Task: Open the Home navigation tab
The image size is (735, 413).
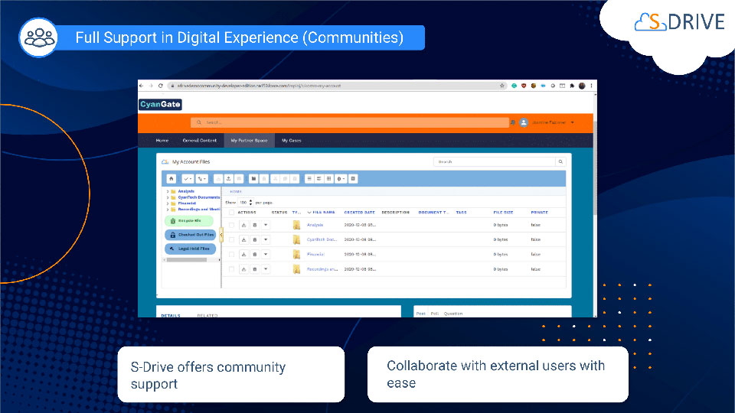Action: click(x=162, y=141)
